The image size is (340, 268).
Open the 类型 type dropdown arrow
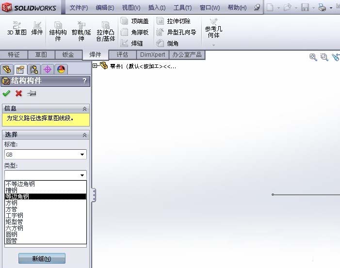82,175
